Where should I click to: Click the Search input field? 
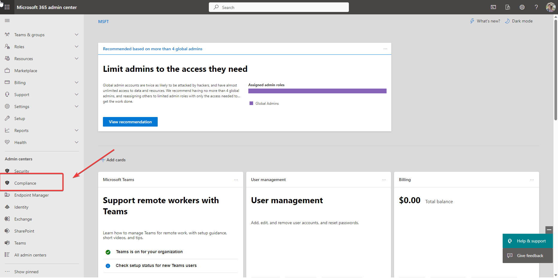click(279, 7)
